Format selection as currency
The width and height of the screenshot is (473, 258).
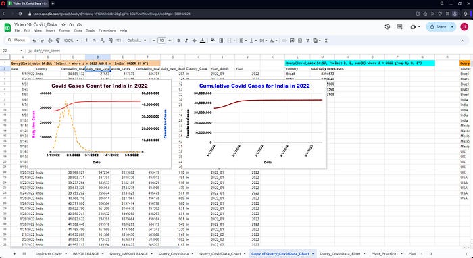87,41
